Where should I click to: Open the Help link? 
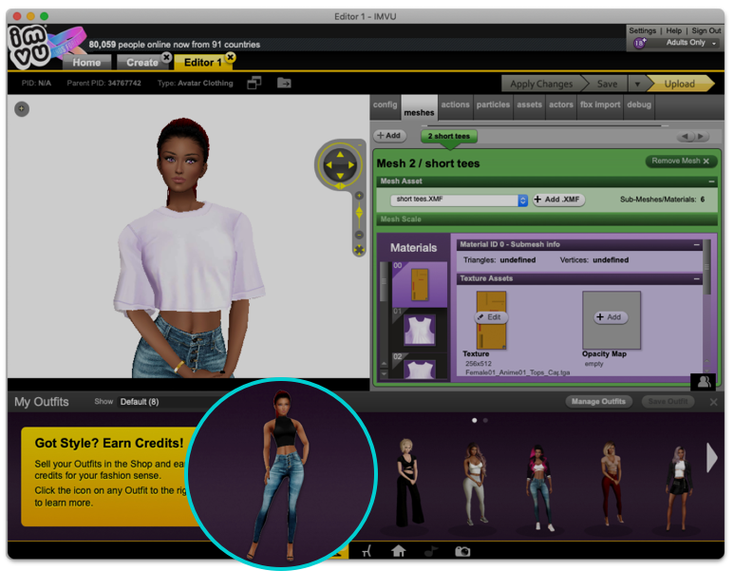[x=673, y=30]
